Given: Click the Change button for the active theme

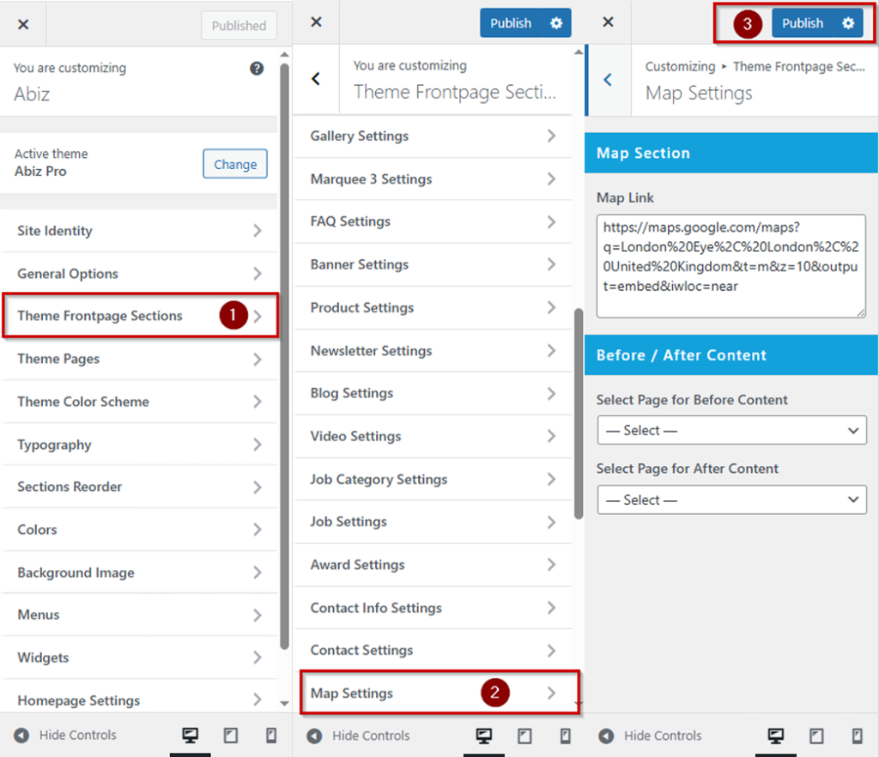Looking at the screenshot, I should pyautogui.click(x=235, y=164).
